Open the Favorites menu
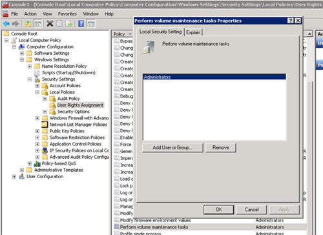 click(x=67, y=14)
